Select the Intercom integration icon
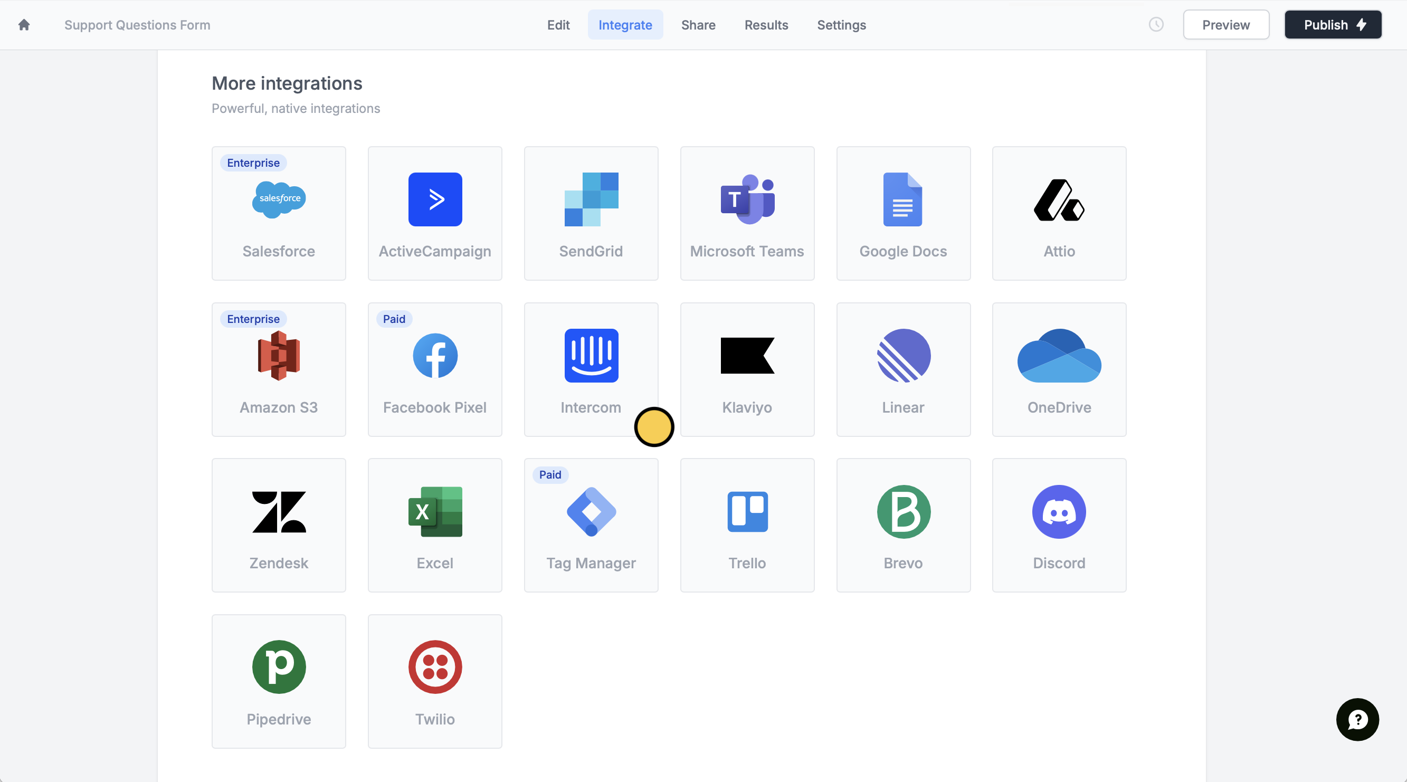Image resolution: width=1407 pixels, height=782 pixels. coord(591,356)
